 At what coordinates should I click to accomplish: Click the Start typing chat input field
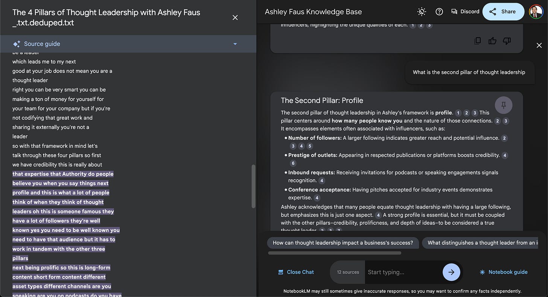(403, 272)
